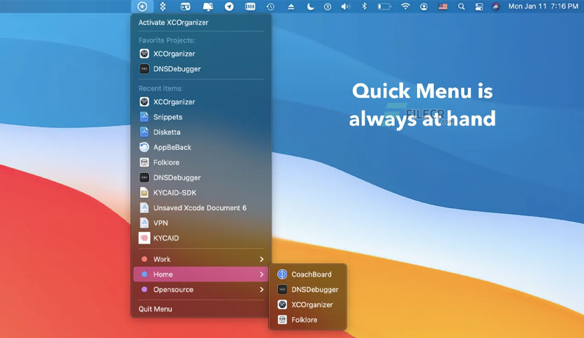This screenshot has width=584, height=338.
Task: Click the eject icon in menu bar
Action: (x=291, y=6)
